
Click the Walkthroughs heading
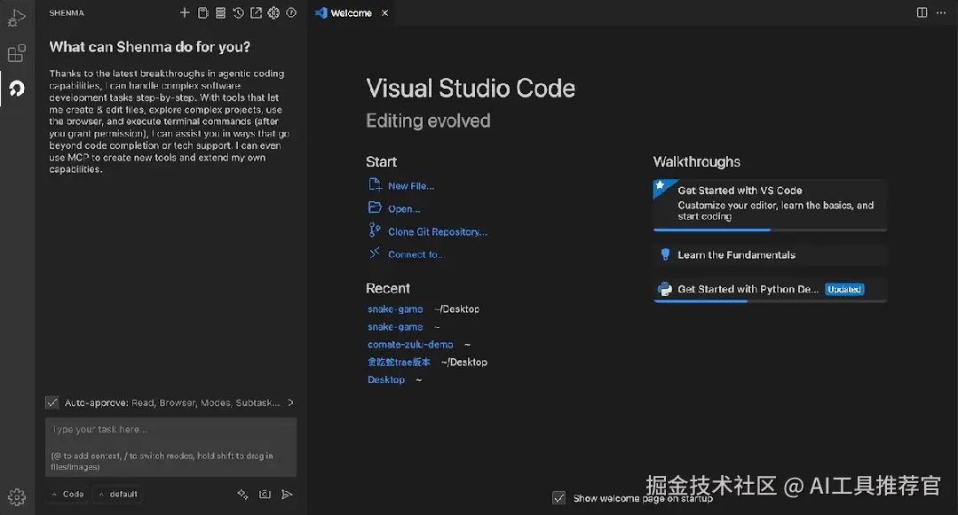696,161
